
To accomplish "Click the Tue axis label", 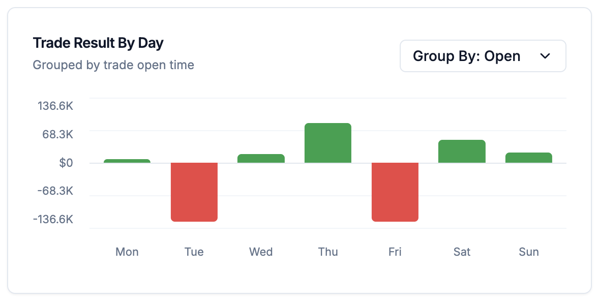I will (x=194, y=252).
